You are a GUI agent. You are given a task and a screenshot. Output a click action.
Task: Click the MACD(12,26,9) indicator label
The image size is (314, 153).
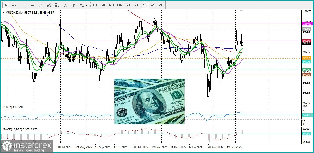pos(20,129)
